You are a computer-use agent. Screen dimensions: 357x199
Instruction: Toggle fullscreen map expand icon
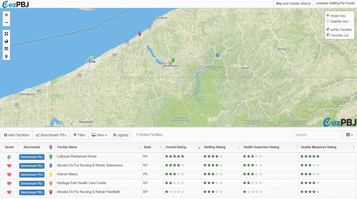(6, 34)
